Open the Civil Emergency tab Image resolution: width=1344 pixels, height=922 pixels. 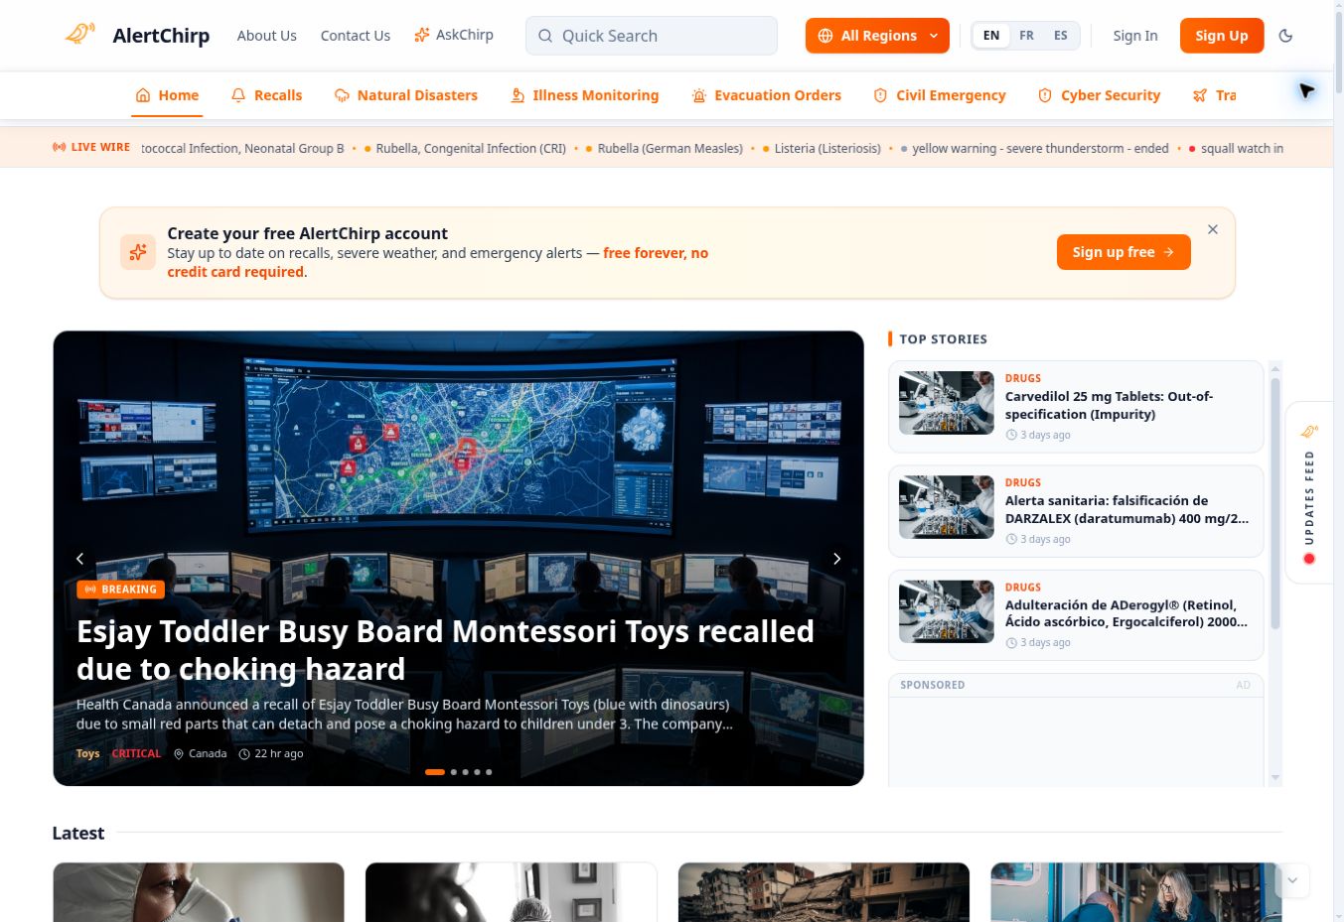[x=939, y=95]
